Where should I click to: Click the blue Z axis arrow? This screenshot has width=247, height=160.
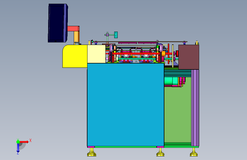(18, 148)
